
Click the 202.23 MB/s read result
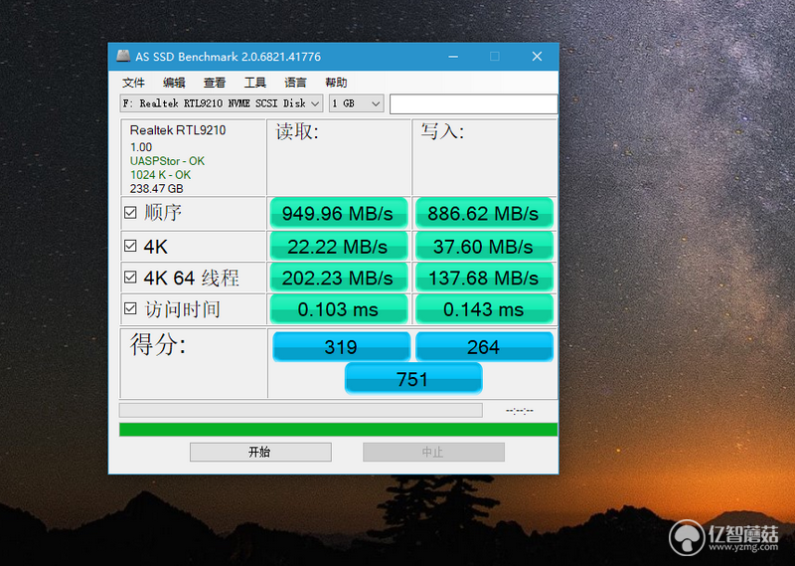click(x=338, y=278)
